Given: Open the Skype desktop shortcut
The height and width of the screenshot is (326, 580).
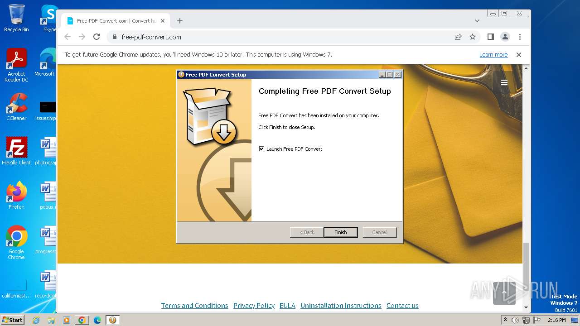Looking at the screenshot, I should click(49, 19).
